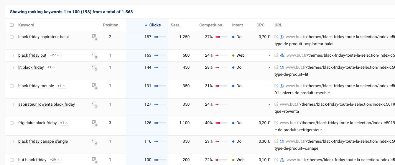Open keyword link black friday canapé d'angle
Viewport: 395px width, 165px height.
click(x=43, y=141)
